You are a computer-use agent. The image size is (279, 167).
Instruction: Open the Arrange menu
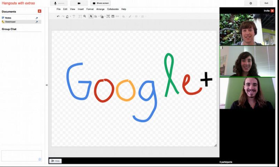(100, 9)
